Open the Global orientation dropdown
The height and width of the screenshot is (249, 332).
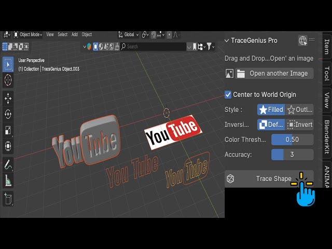coord(129,35)
